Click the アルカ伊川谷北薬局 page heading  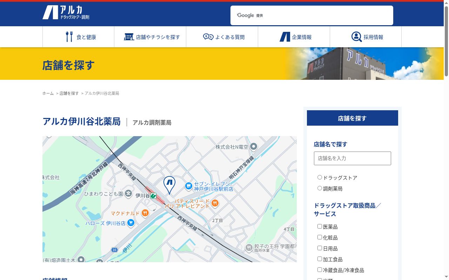tap(81, 121)
